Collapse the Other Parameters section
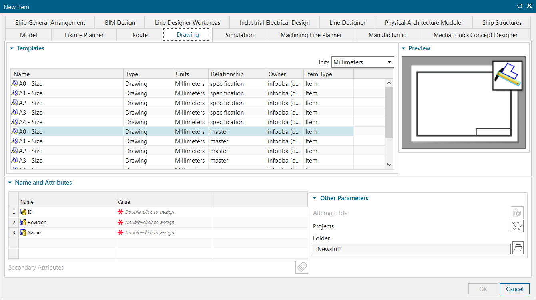536x300 pixels. (x=315, y=198)
